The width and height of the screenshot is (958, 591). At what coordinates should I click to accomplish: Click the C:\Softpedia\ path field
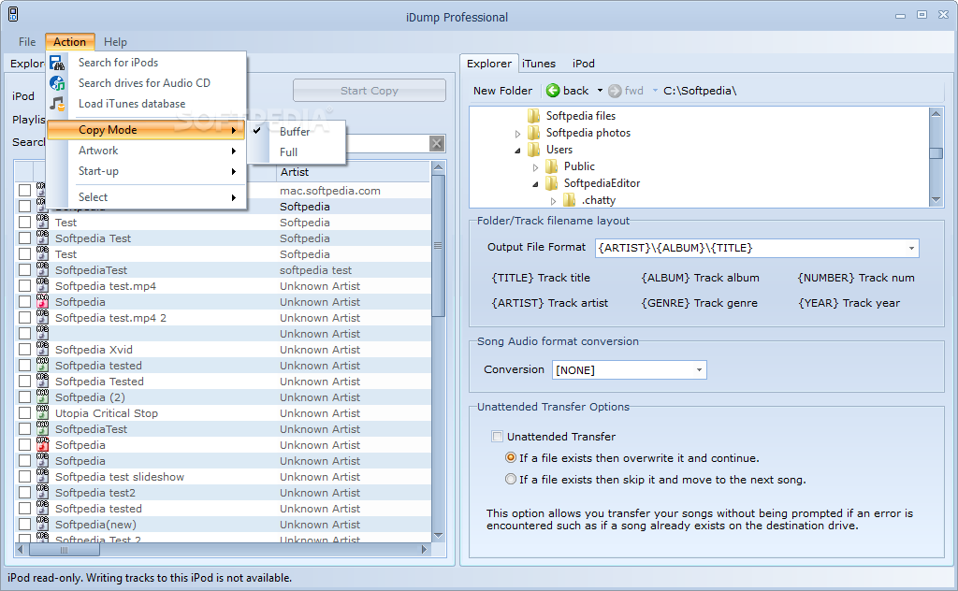[x=700, y=91]
